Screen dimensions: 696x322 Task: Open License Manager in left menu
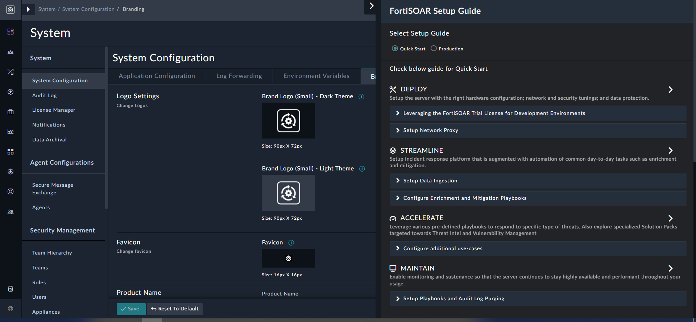pyautogui.click(x=54, y=110)
